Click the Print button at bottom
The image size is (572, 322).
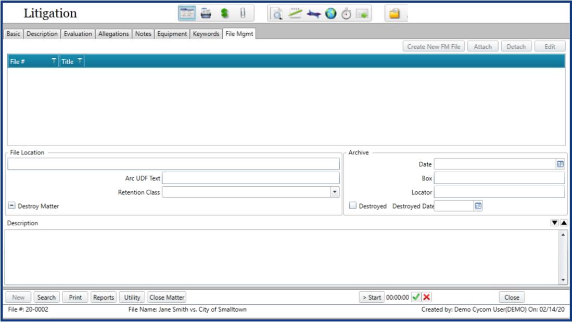pos(75,297)
